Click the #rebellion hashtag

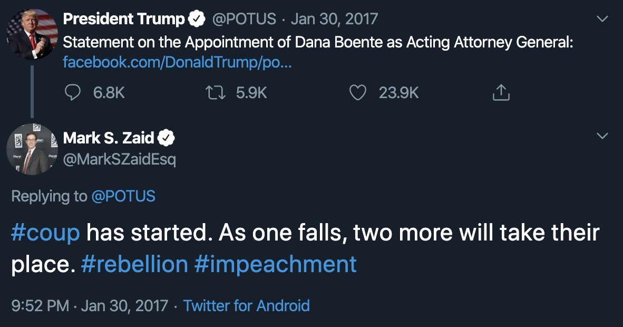point(134,264)
